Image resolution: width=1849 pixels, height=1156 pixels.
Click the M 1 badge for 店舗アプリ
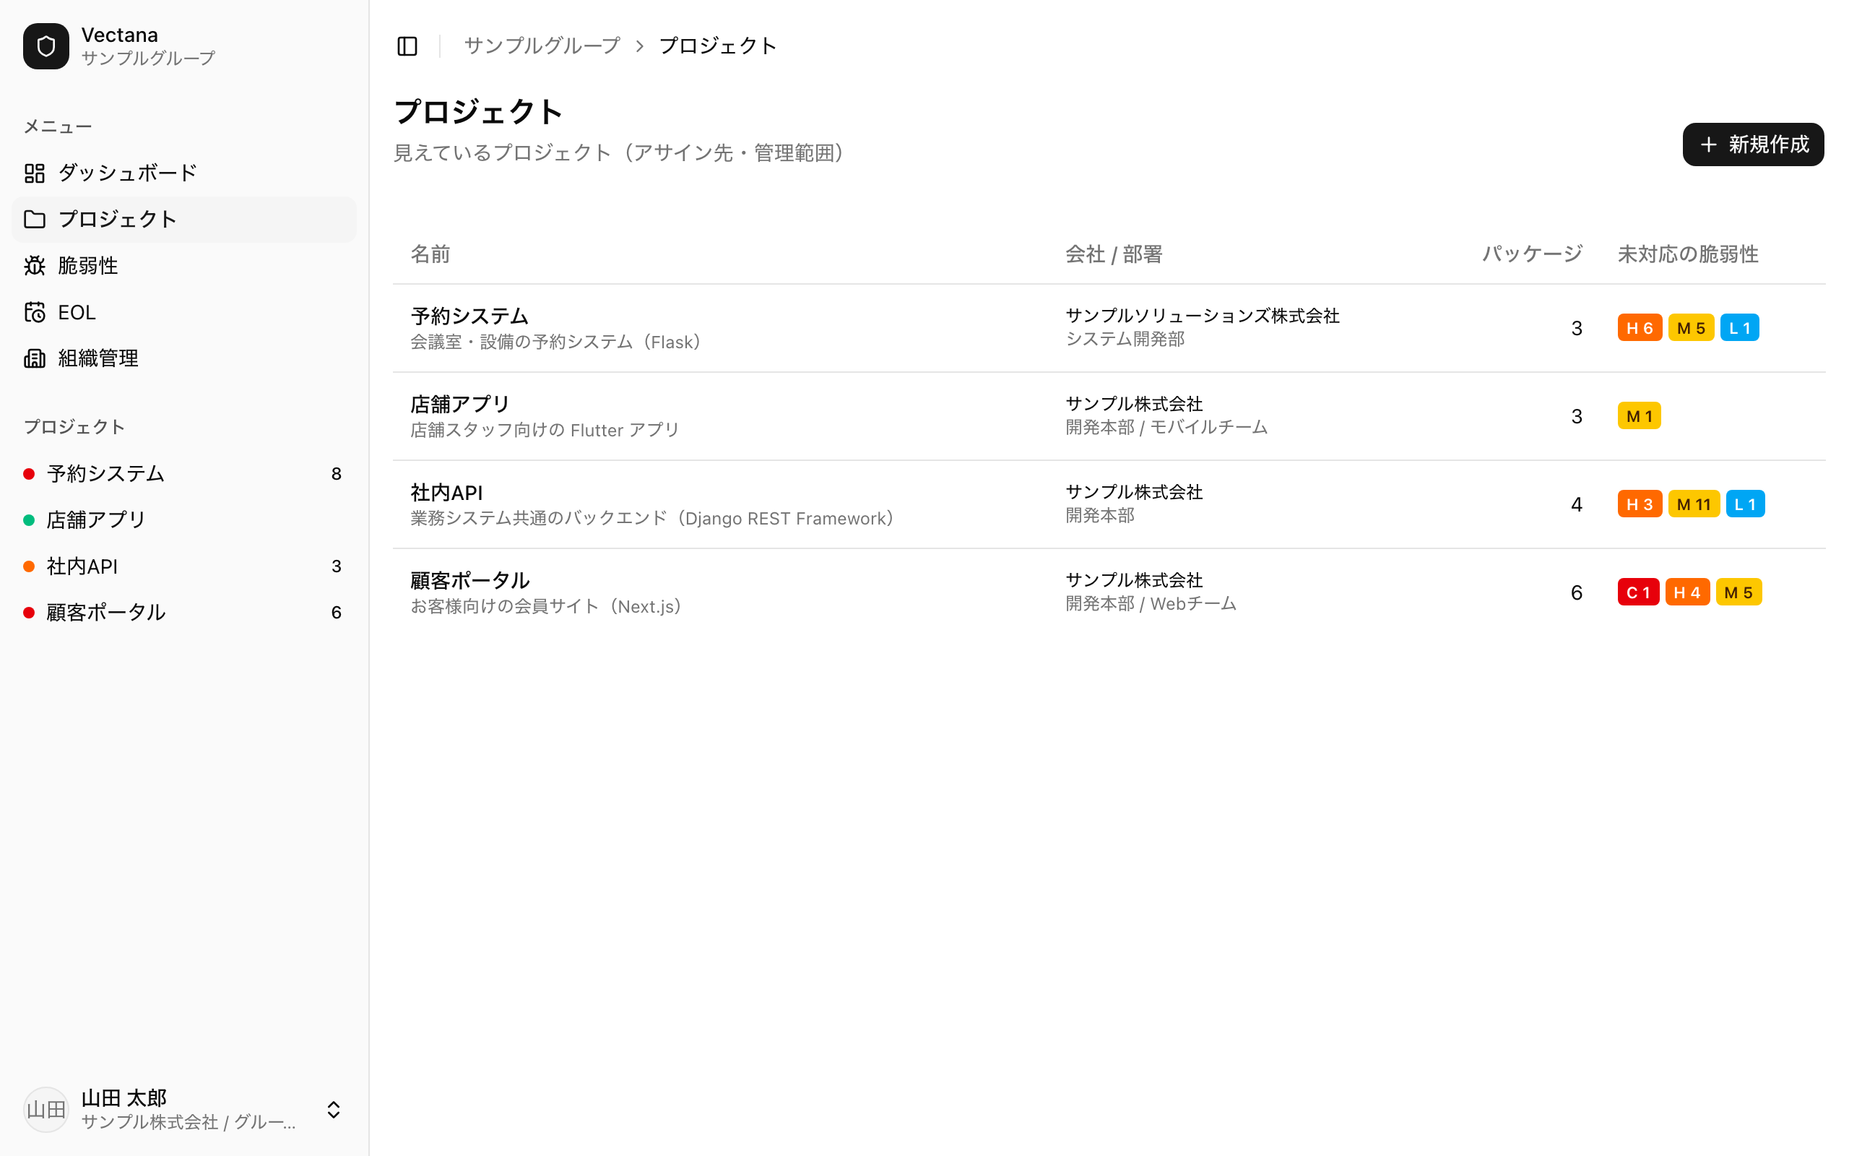[1639, 416]
